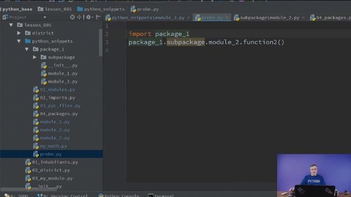The height and width of the screenshot is (197, 351).
Task: Open the Project view dropdown
Action: pyautogui.click(x=45, y=17)
